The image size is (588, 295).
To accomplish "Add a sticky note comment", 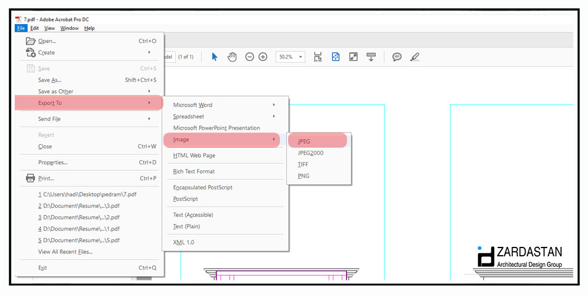I will [x=397, y=57].
